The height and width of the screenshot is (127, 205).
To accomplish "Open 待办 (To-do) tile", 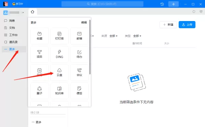I will coord(79,54).
